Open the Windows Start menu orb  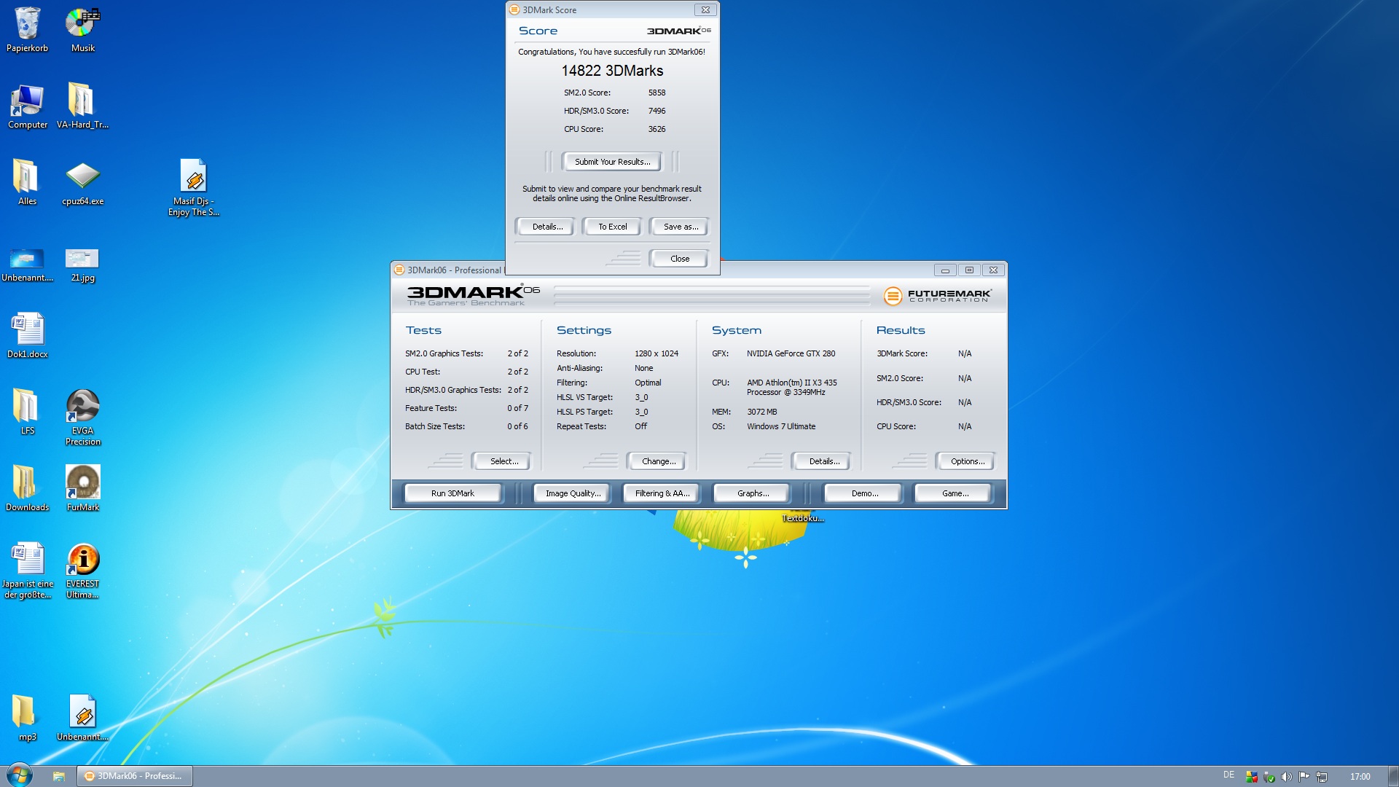pyautogui.click(x=19, y=775)
